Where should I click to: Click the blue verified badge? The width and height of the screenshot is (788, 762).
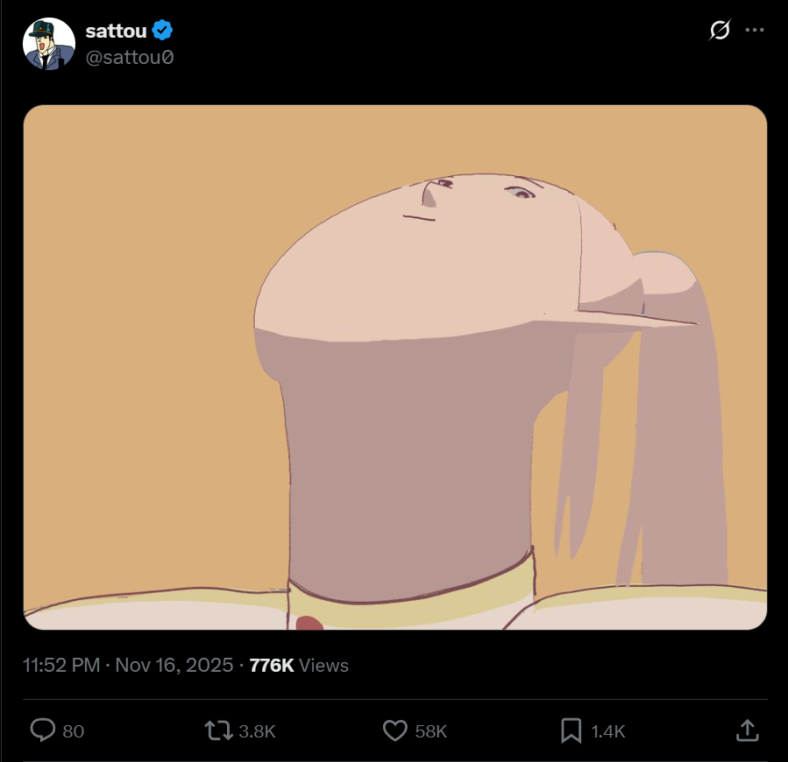click(x=163, y=31)
